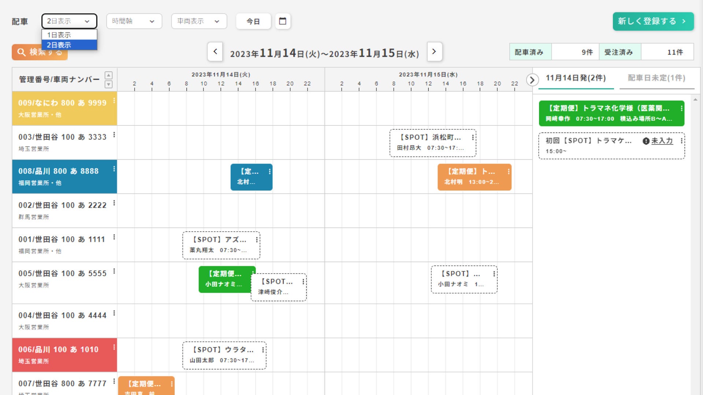Open the calendar date picker icon
Screen dimensions: 703x395
tap(282, 21)
